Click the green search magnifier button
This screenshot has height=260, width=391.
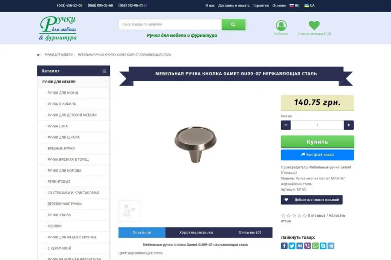233,25
